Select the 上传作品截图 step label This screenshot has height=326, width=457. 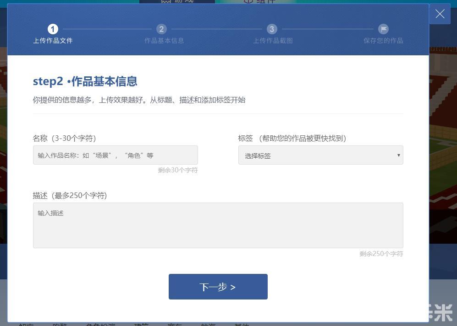(x=273, y=41)
